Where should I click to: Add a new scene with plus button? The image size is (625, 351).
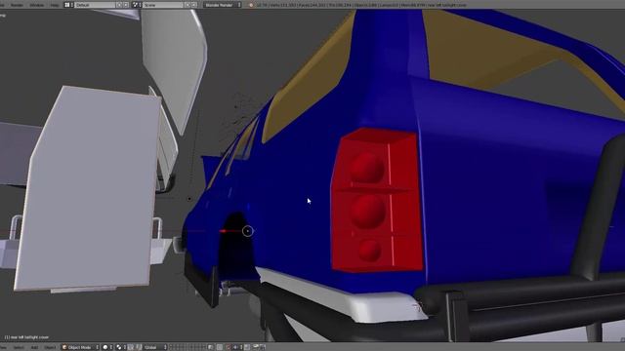click(187, 5)
